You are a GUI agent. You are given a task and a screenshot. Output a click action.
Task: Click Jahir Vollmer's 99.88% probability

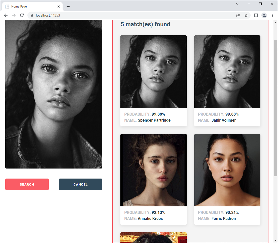(232, 114)
